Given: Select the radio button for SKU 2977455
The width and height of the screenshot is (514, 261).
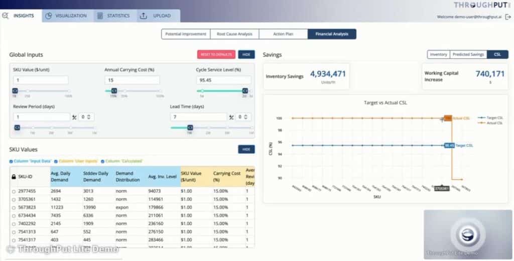Looking at the screenshot, I should 14,191.
